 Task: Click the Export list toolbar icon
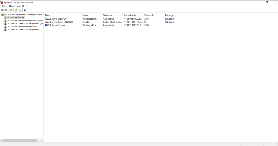click(20, 10)
